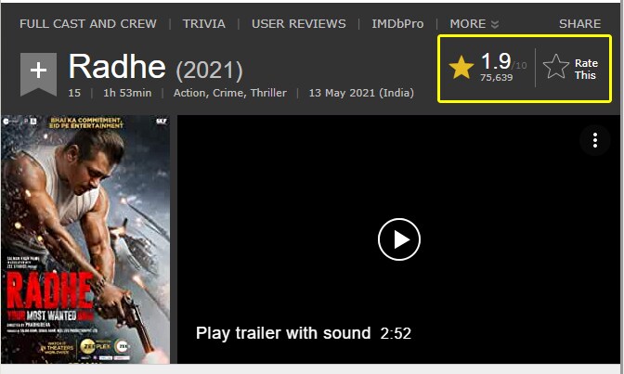
Task: Go to the TRIVIA section
Action: pyautogui.click(x=203, y=24)
